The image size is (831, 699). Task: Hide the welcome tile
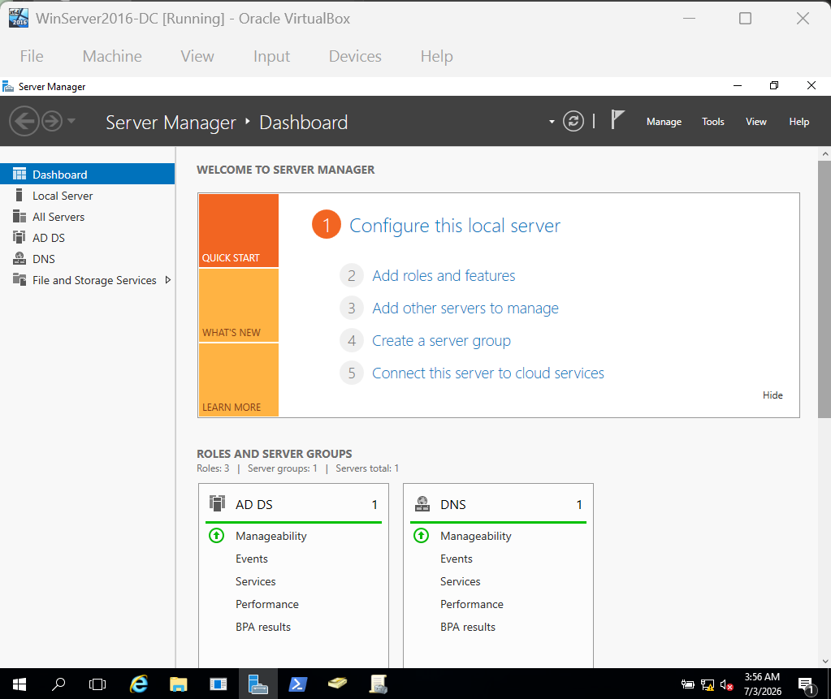click(773, 395)
